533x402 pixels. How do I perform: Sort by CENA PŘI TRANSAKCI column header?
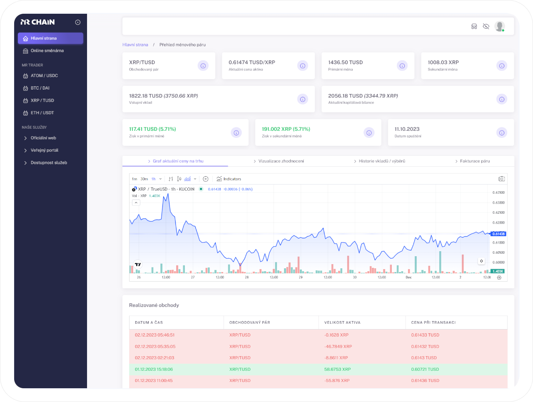[456, 322]
